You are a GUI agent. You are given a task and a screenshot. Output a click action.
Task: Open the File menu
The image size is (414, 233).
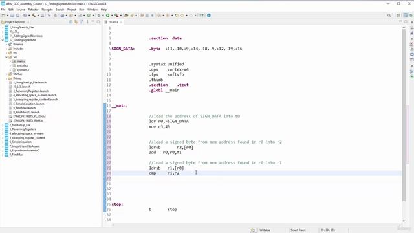click(x=3, y=10)
